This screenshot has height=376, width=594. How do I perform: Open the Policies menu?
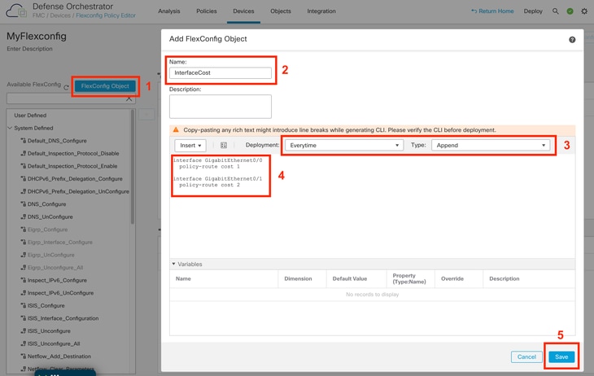coord(207,11)
